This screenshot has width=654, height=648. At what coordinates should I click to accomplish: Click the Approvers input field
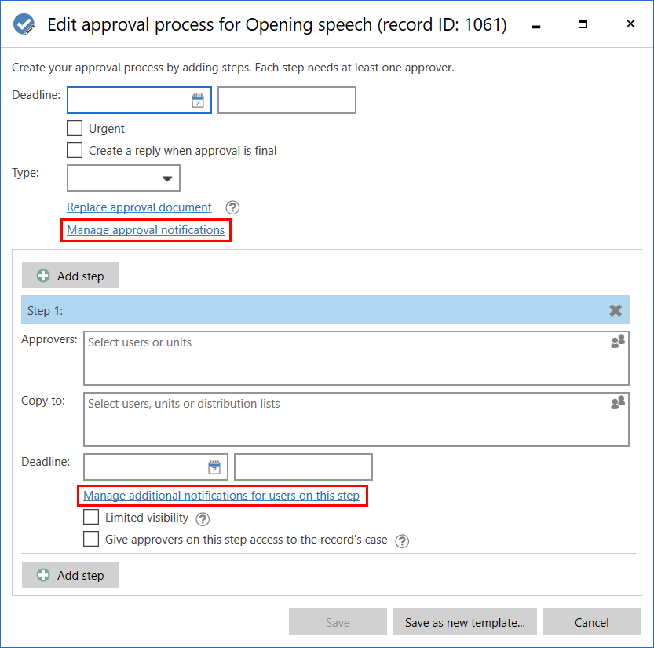(x=345, y=357)
